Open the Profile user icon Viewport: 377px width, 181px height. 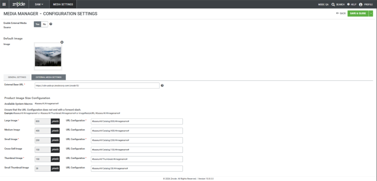pyautogui.click(x=360, y=4)
